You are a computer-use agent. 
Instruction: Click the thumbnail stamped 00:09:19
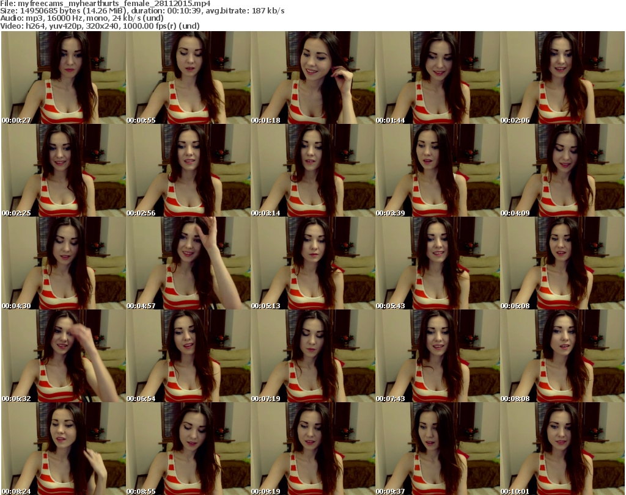coord(313,449)
